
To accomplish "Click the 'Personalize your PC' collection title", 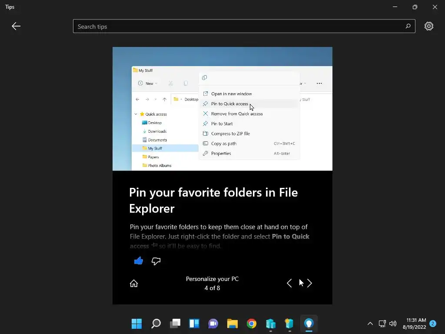I will tap(212, 279).
